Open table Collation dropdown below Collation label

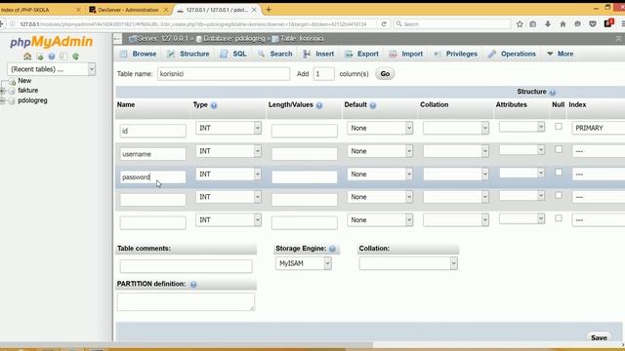tap(408, 263)
